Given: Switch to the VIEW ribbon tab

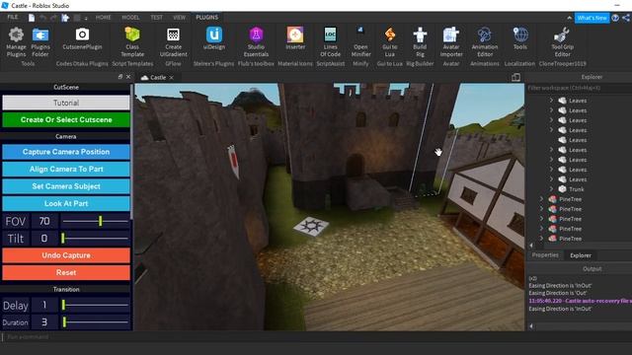Looking at the screenshot, I should click(x=180, y=18).
